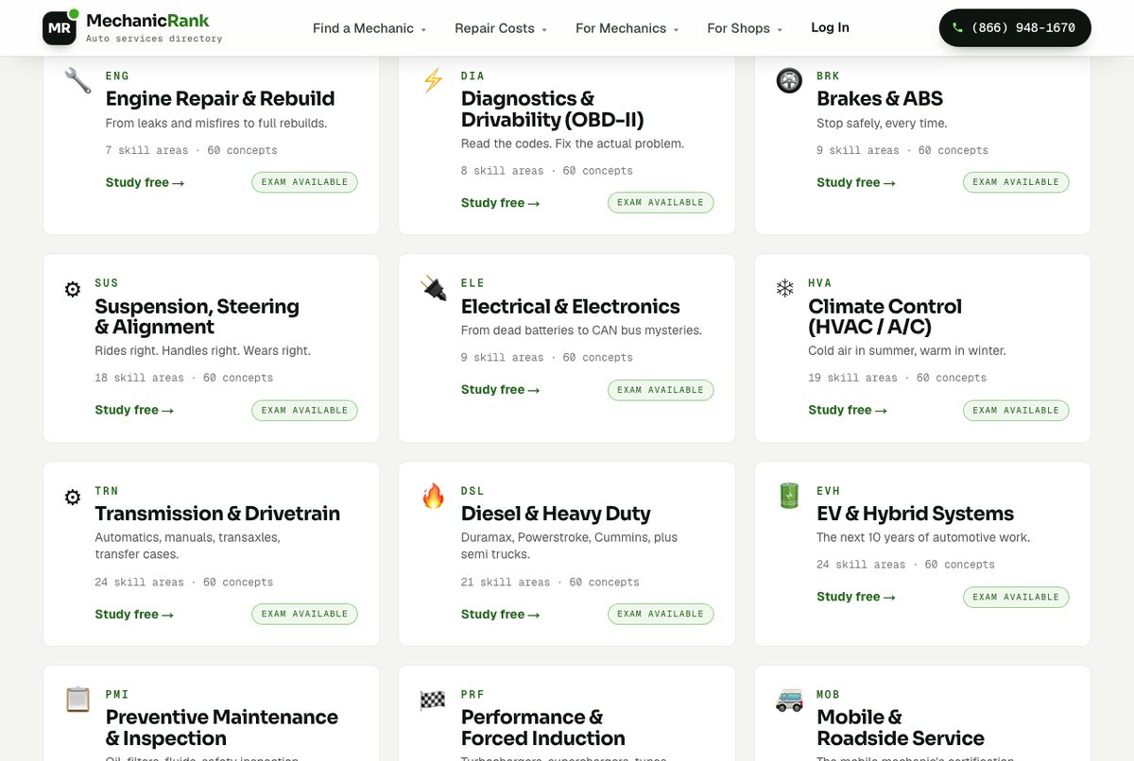Click Study free under Transmission & Drivetrain
Viewport: 1134px width, 761px height.
click(134, 614)
